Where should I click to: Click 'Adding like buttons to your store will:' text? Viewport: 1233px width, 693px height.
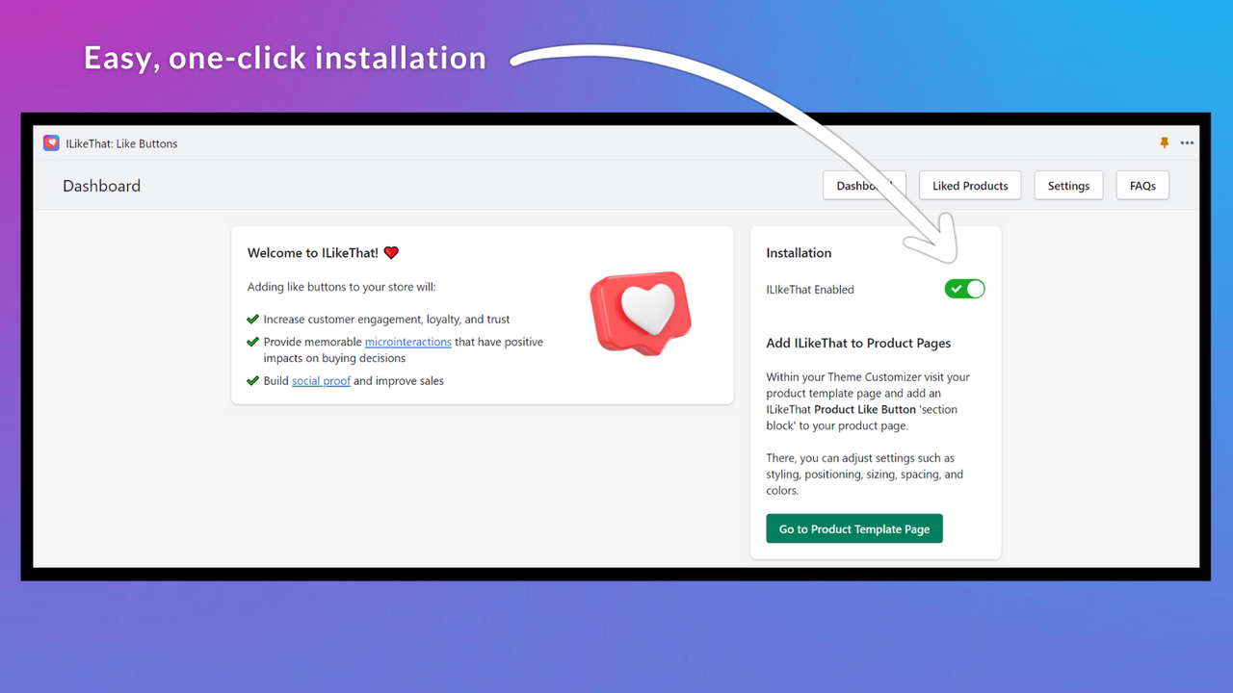pyautogui.click(x=341, y=287)
